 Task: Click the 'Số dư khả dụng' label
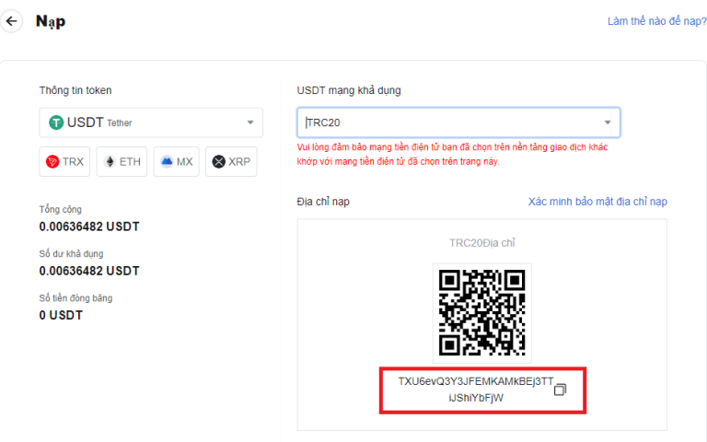pyautogui.click(x=71, y=253)
